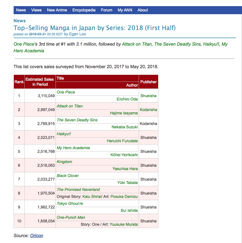Open Sui Ishida author link

(129, 211)
